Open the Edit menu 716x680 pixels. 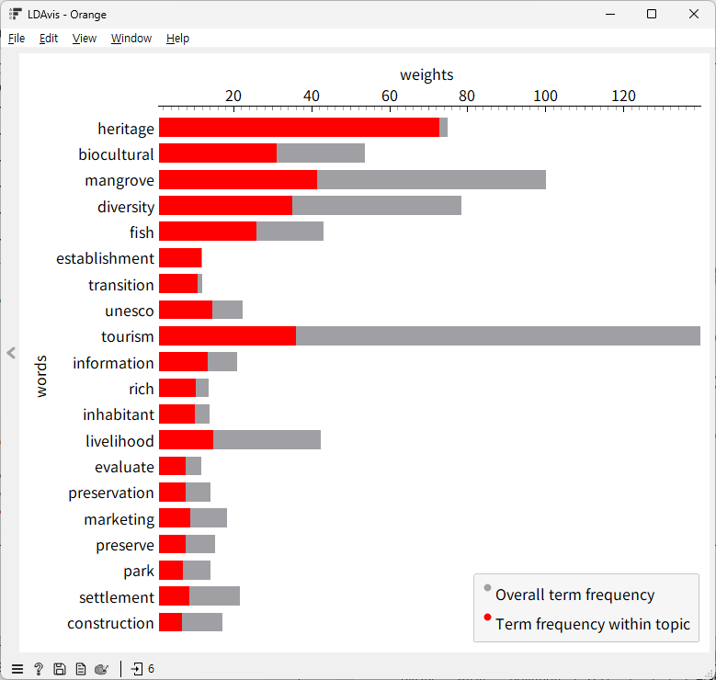click(49, 39)
